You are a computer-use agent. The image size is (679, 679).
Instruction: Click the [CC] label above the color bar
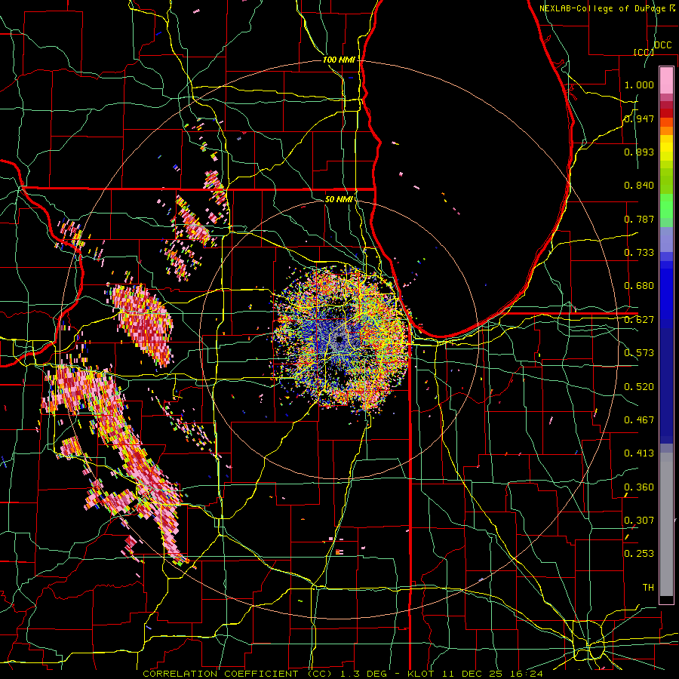644,52
